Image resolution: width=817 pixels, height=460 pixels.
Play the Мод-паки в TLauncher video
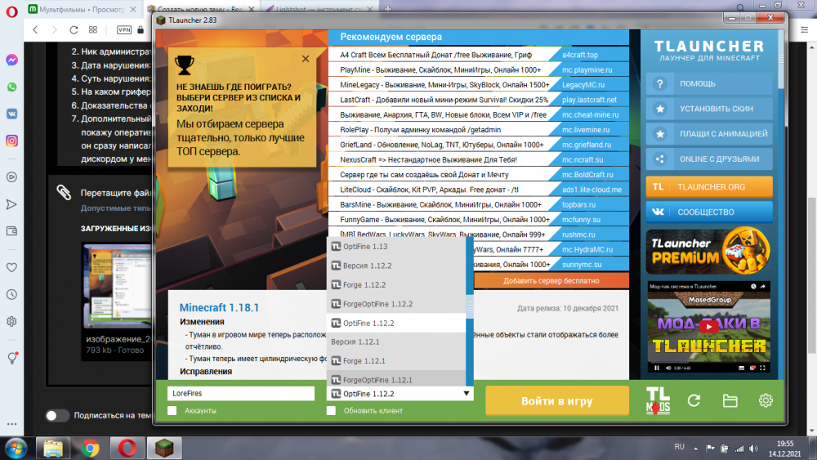pos(708,327)
